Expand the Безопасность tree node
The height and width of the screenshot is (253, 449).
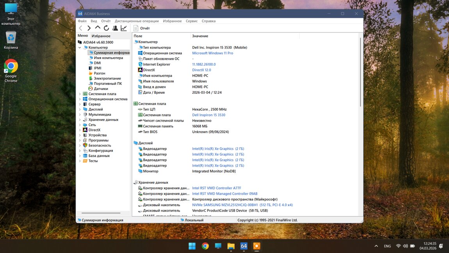click(x=80, y=145)
